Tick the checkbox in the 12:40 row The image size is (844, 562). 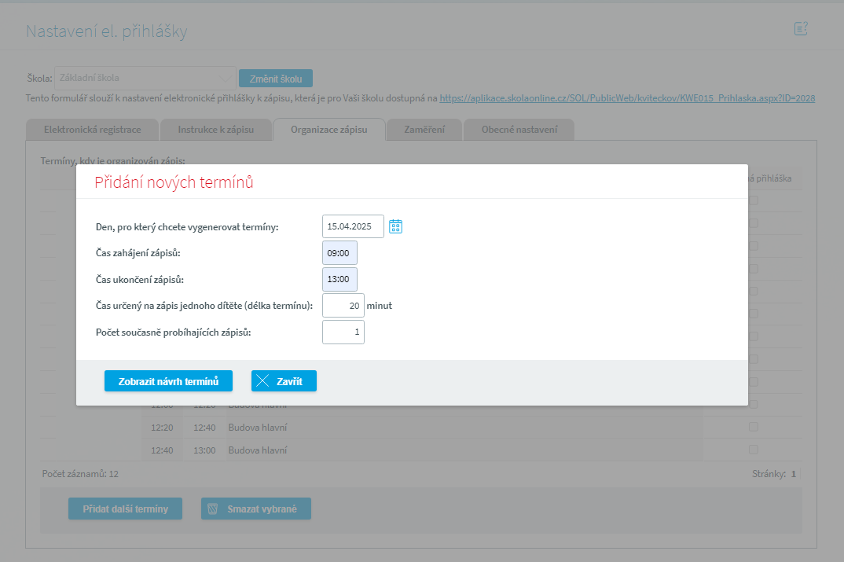pyautogui.click(x=753, y=450)
